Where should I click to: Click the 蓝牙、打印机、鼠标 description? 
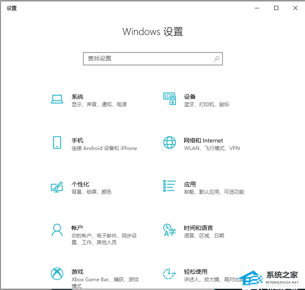click(x=207, y=105)
